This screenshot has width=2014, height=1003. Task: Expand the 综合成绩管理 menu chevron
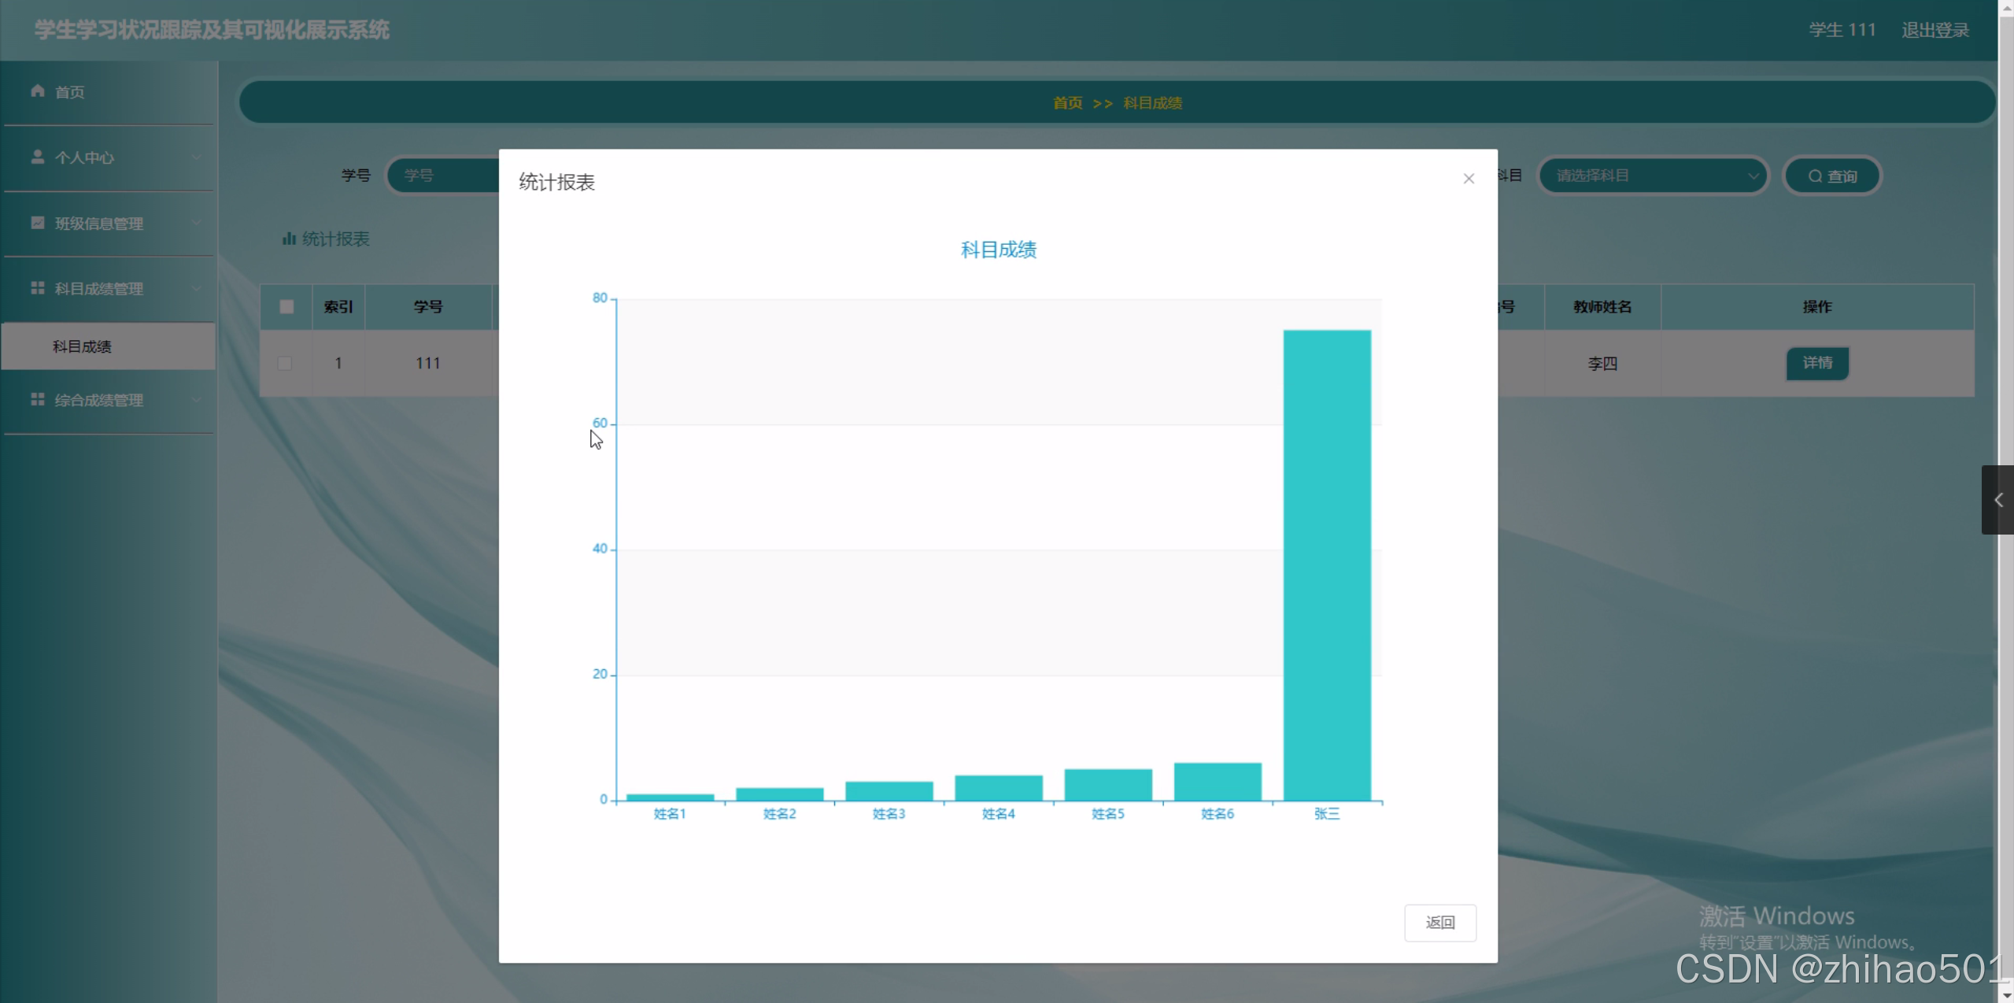196,400
